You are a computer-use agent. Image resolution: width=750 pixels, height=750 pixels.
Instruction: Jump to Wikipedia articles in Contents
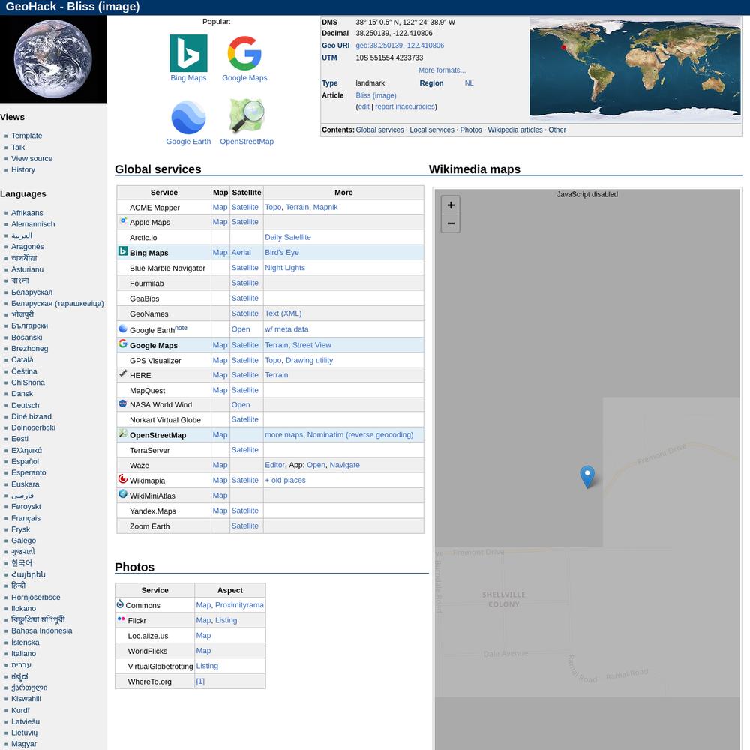pyautogui.click(x=515, y=130)
